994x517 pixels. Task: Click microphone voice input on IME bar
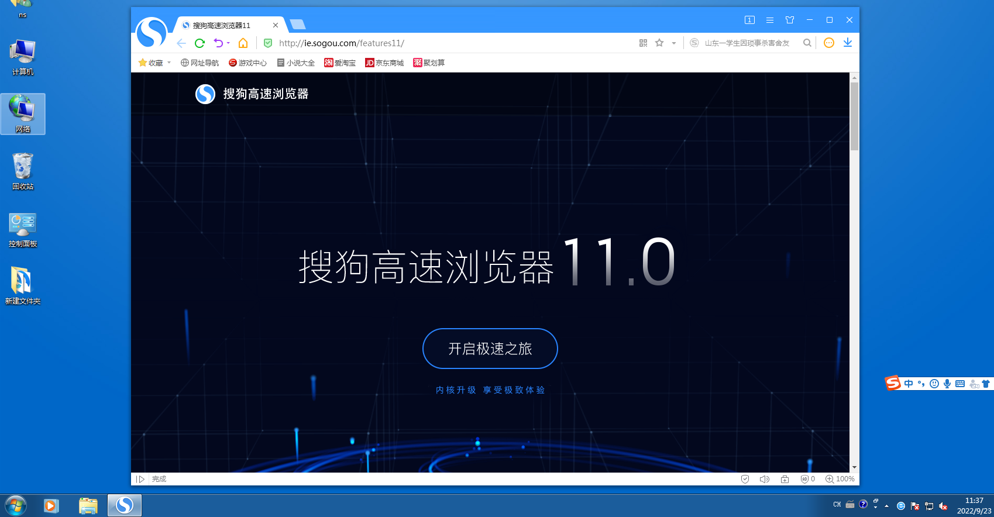[947, 384]
